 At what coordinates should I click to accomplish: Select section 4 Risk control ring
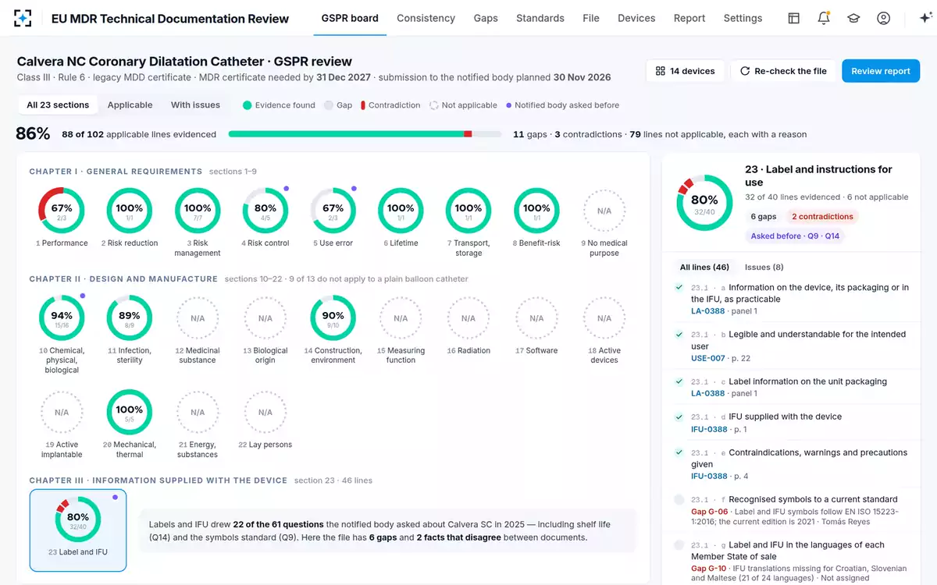(265, 211)
